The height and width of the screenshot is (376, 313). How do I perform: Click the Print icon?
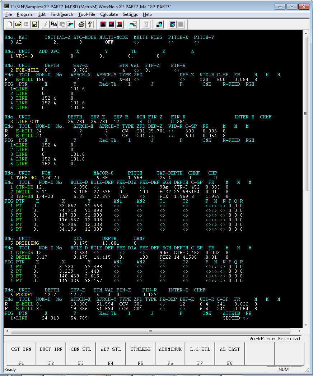point(81,24)
